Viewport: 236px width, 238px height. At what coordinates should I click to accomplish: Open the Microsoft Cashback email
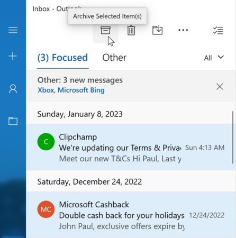tap(131, 215)
